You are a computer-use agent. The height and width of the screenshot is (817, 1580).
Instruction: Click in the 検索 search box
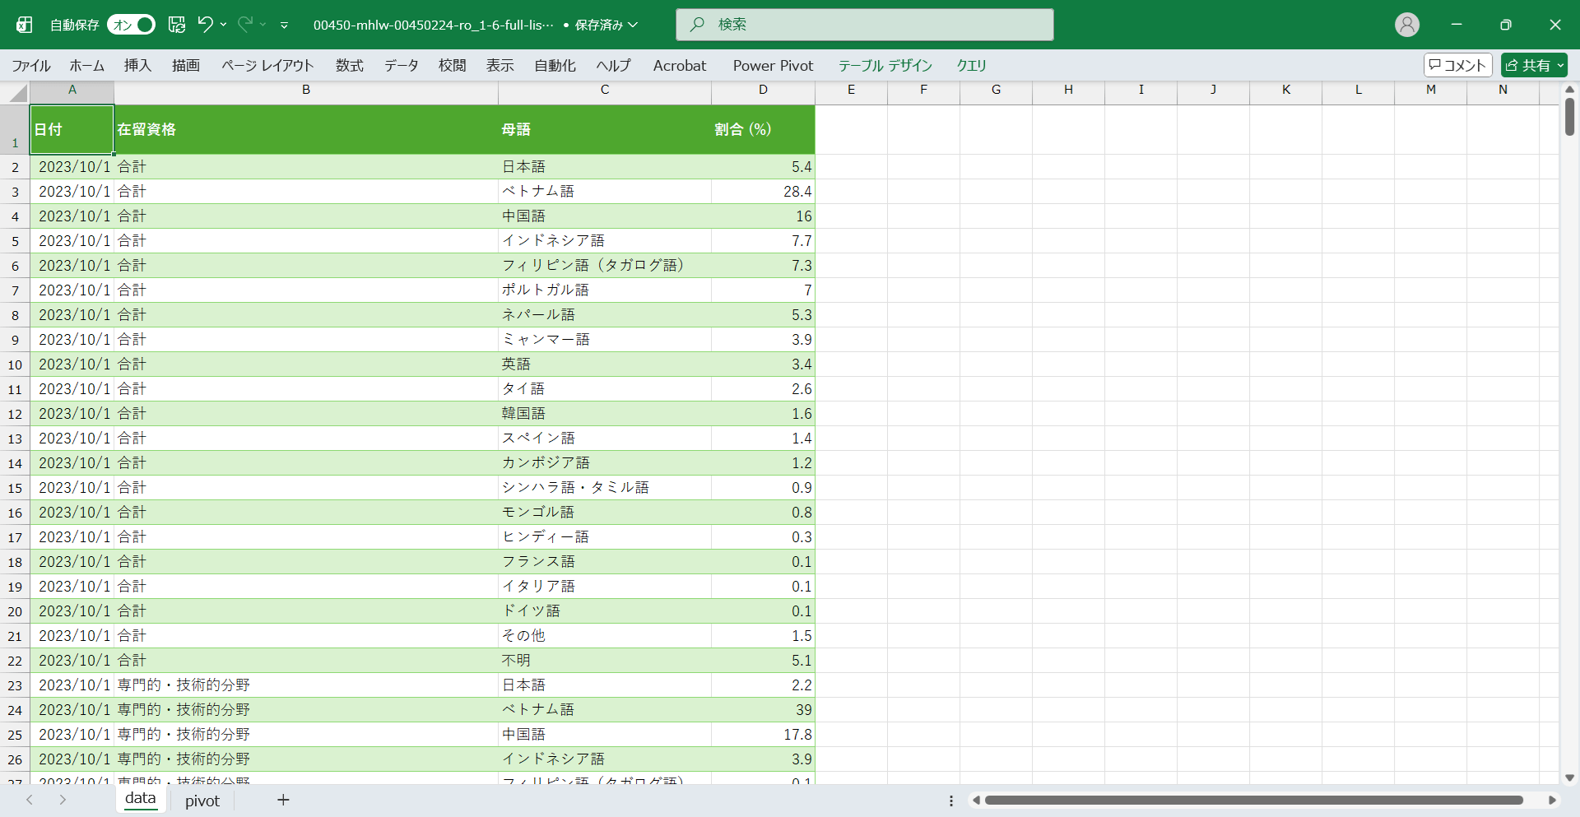coord(864,25)
